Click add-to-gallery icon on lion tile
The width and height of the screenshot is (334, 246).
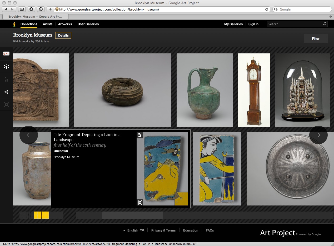pos(140,135)
